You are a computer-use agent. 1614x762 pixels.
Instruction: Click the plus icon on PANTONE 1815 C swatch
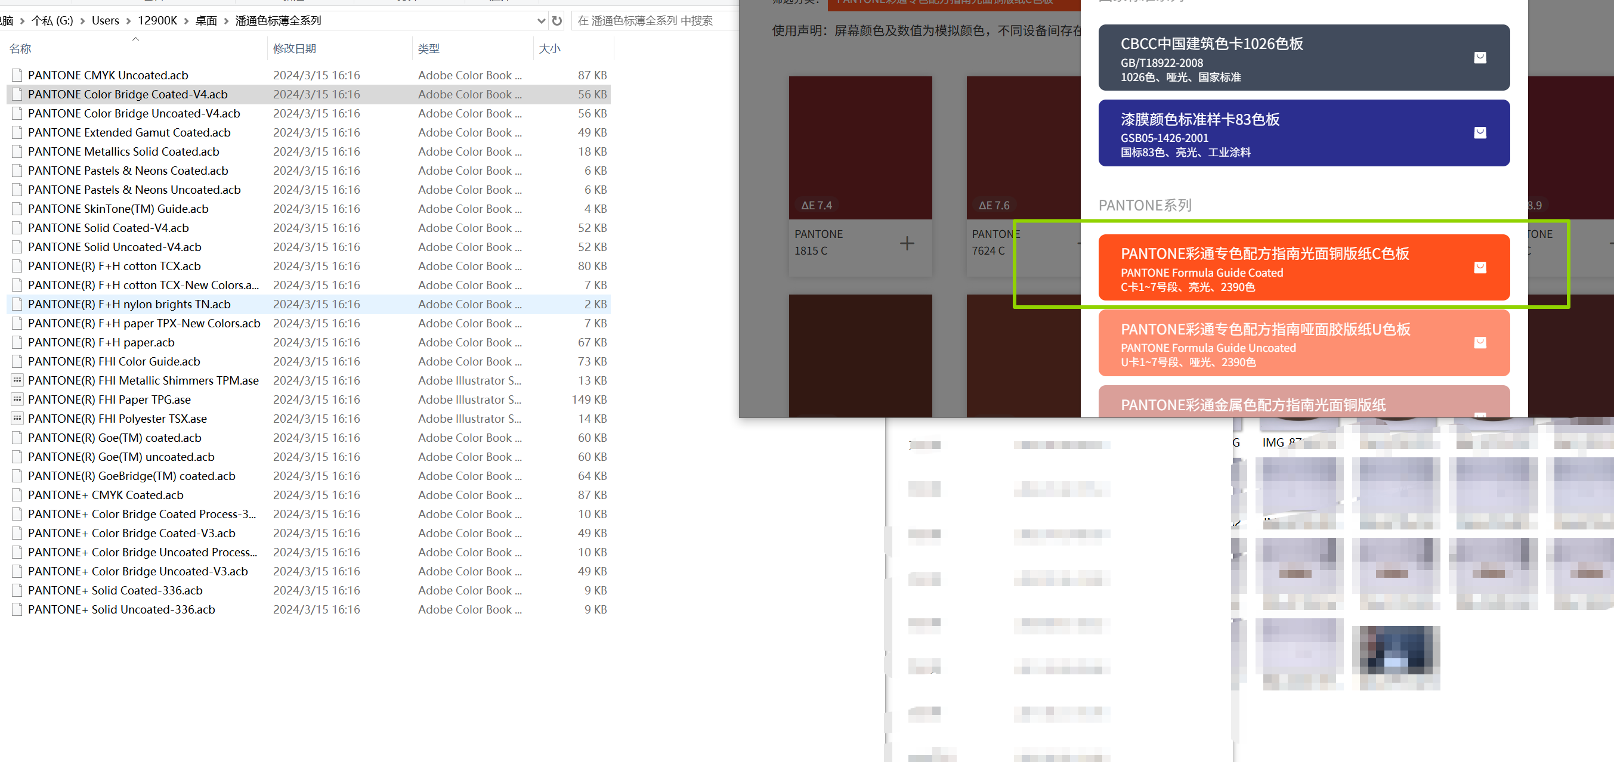click(x=907, y=244)
